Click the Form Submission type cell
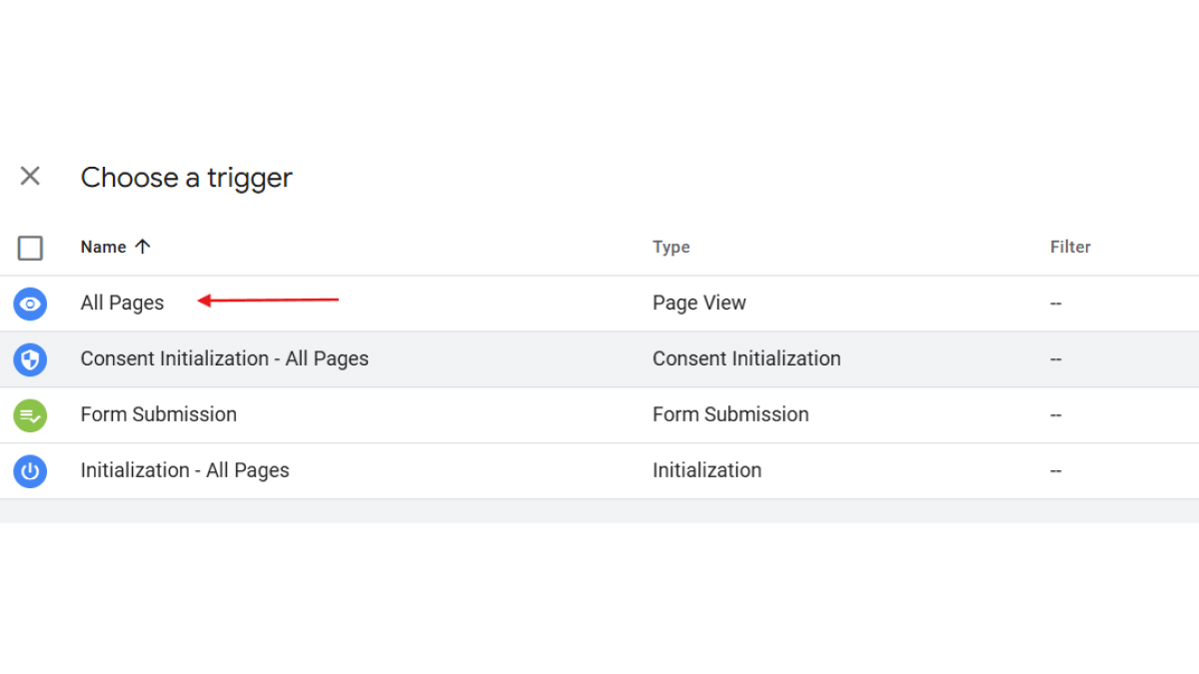Image resolution: width=1199 pixels, height=674 pixels. [x=730, y=414]
